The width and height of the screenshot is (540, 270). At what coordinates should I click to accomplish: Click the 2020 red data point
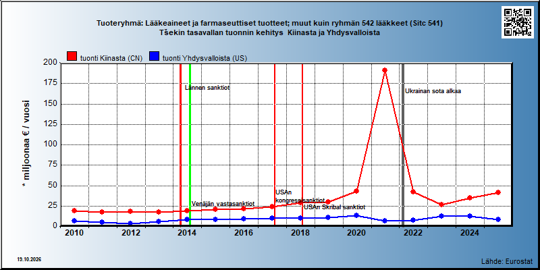(x=356, y=191)
